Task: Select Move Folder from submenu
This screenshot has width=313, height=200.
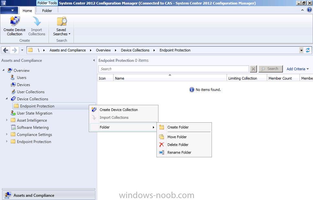Action: [x=184, y=137]
